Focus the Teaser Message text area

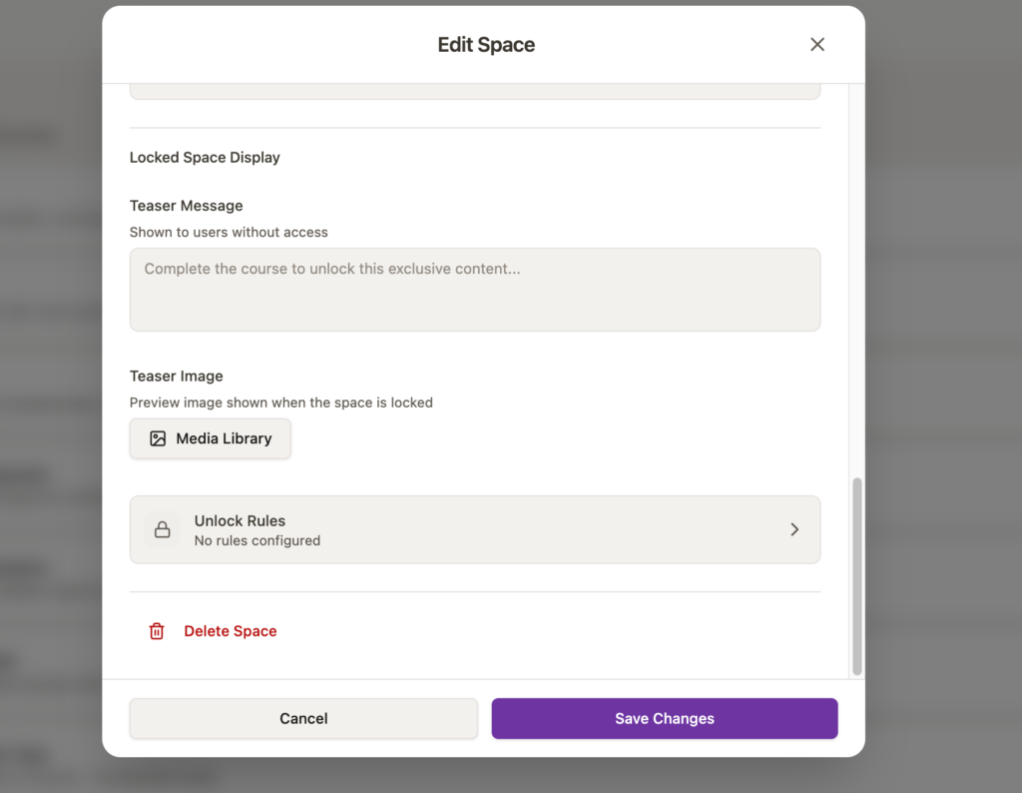[475, 290]
